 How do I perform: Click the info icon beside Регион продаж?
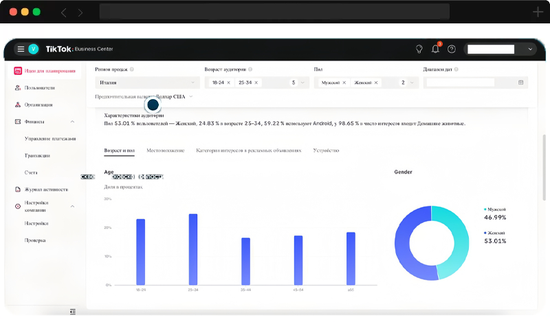tap(132, 69)
